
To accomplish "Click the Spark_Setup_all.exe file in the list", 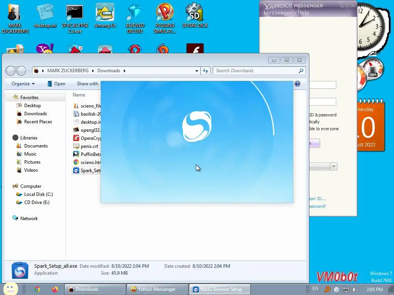I will coord(87,170).
